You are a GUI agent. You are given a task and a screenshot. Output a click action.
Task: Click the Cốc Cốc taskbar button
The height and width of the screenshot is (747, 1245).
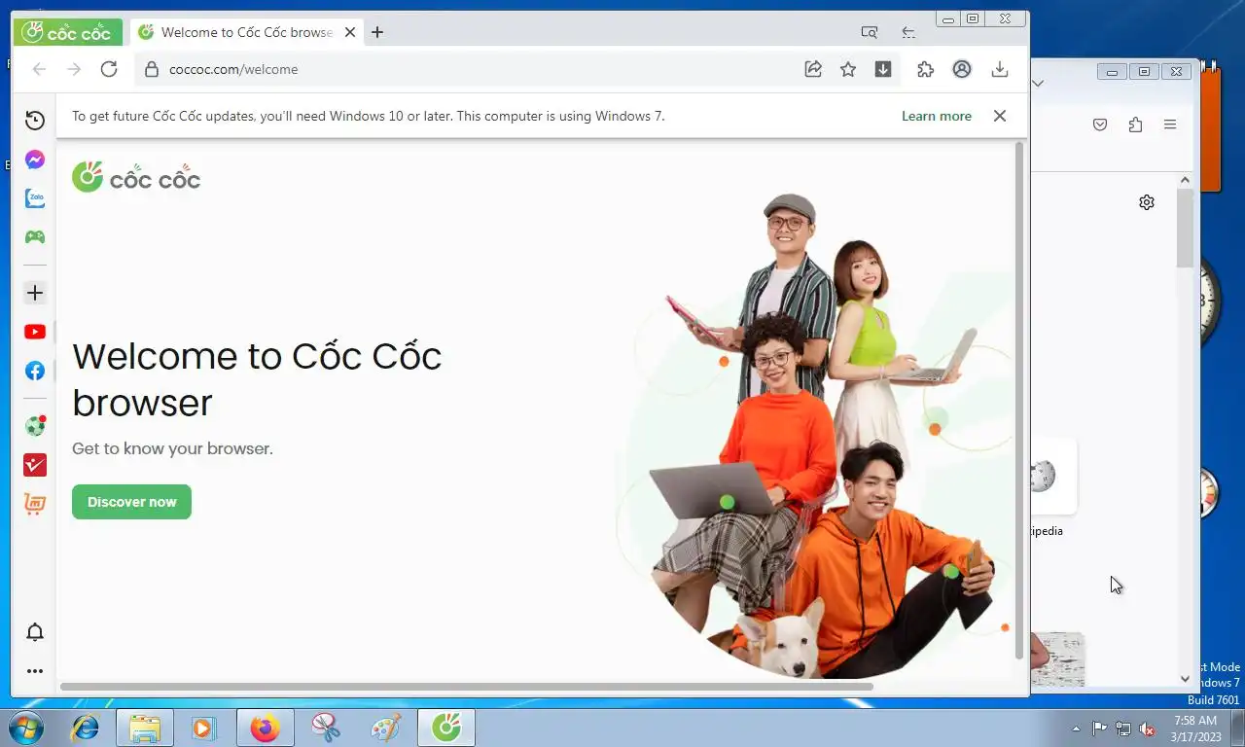[446, 728]
